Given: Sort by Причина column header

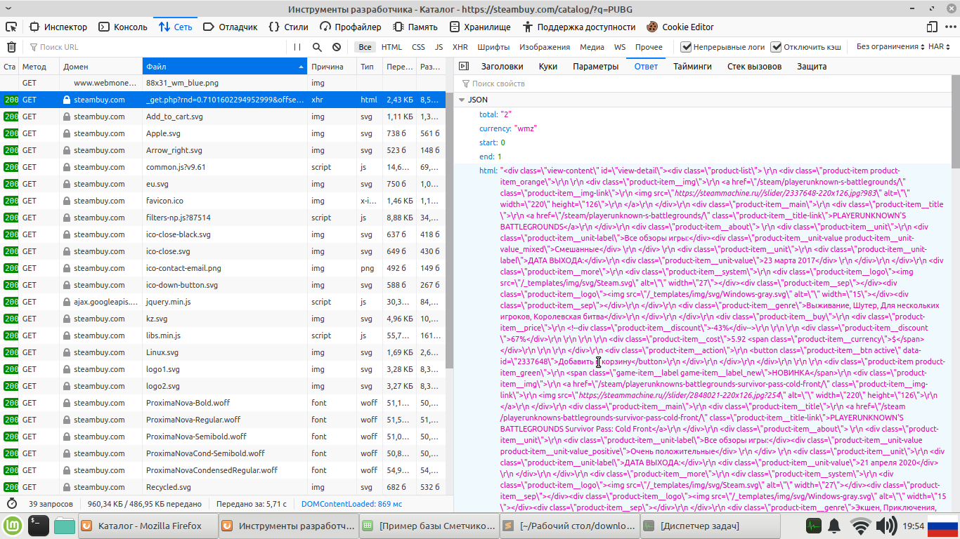Looking at the screenshot, I should [332, 67].
